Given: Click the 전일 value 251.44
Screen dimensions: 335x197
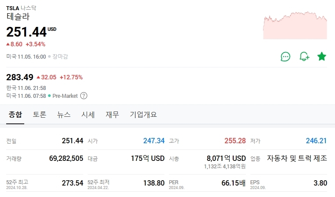Looking at the screenshot, I should 72,141.
